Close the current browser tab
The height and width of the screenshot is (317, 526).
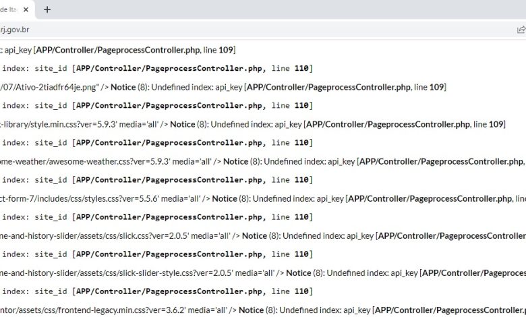27,9
